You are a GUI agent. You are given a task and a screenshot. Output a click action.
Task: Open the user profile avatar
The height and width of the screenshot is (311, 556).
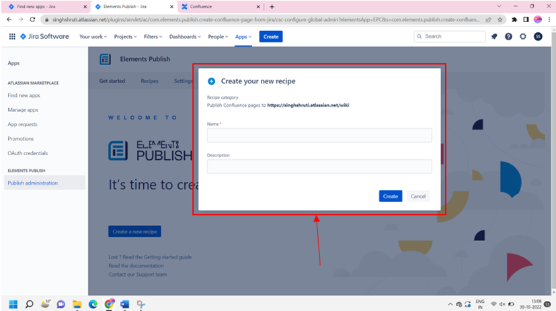(x=538, y=36)
